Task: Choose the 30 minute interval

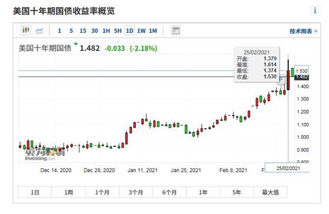Action: pos(94,31)
